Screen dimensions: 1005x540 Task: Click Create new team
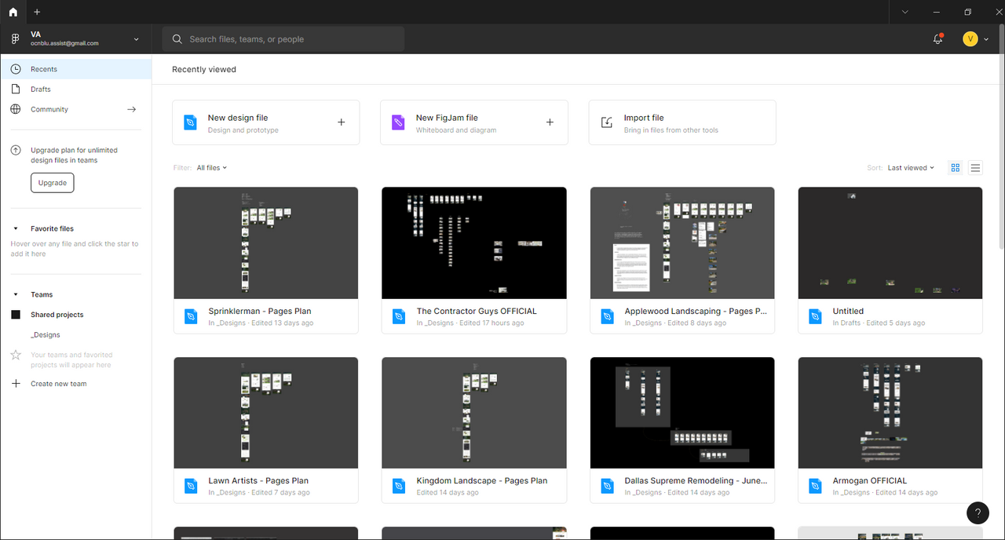pos(58,384)
